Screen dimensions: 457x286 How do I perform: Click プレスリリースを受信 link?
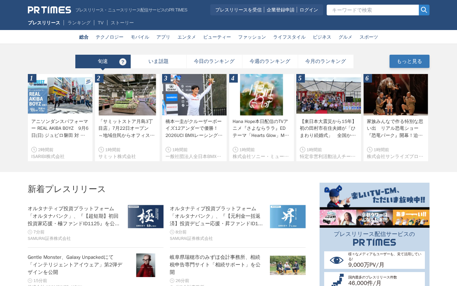tap(238, 10)
